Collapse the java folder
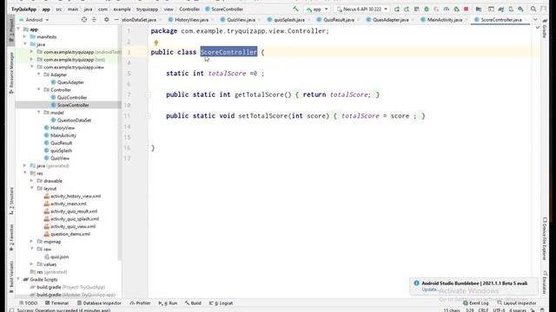 pos(25,44)
